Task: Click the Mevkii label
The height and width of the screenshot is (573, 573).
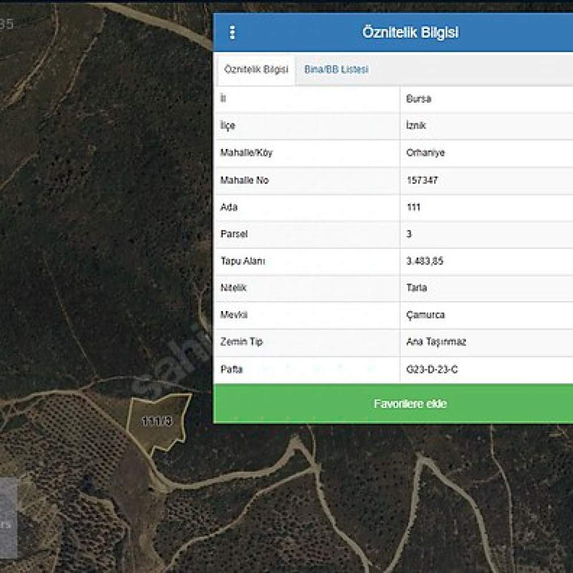Action: (x=234, y=315)
